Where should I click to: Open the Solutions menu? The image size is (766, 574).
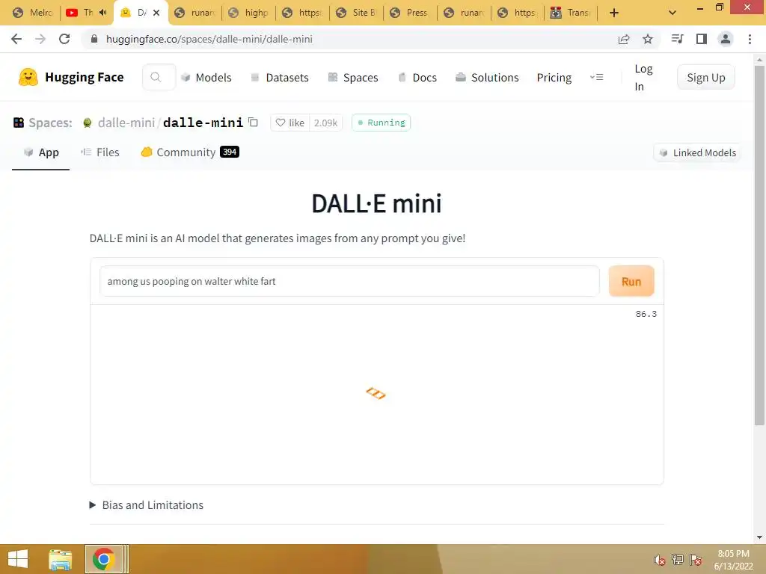click(487, 78)
